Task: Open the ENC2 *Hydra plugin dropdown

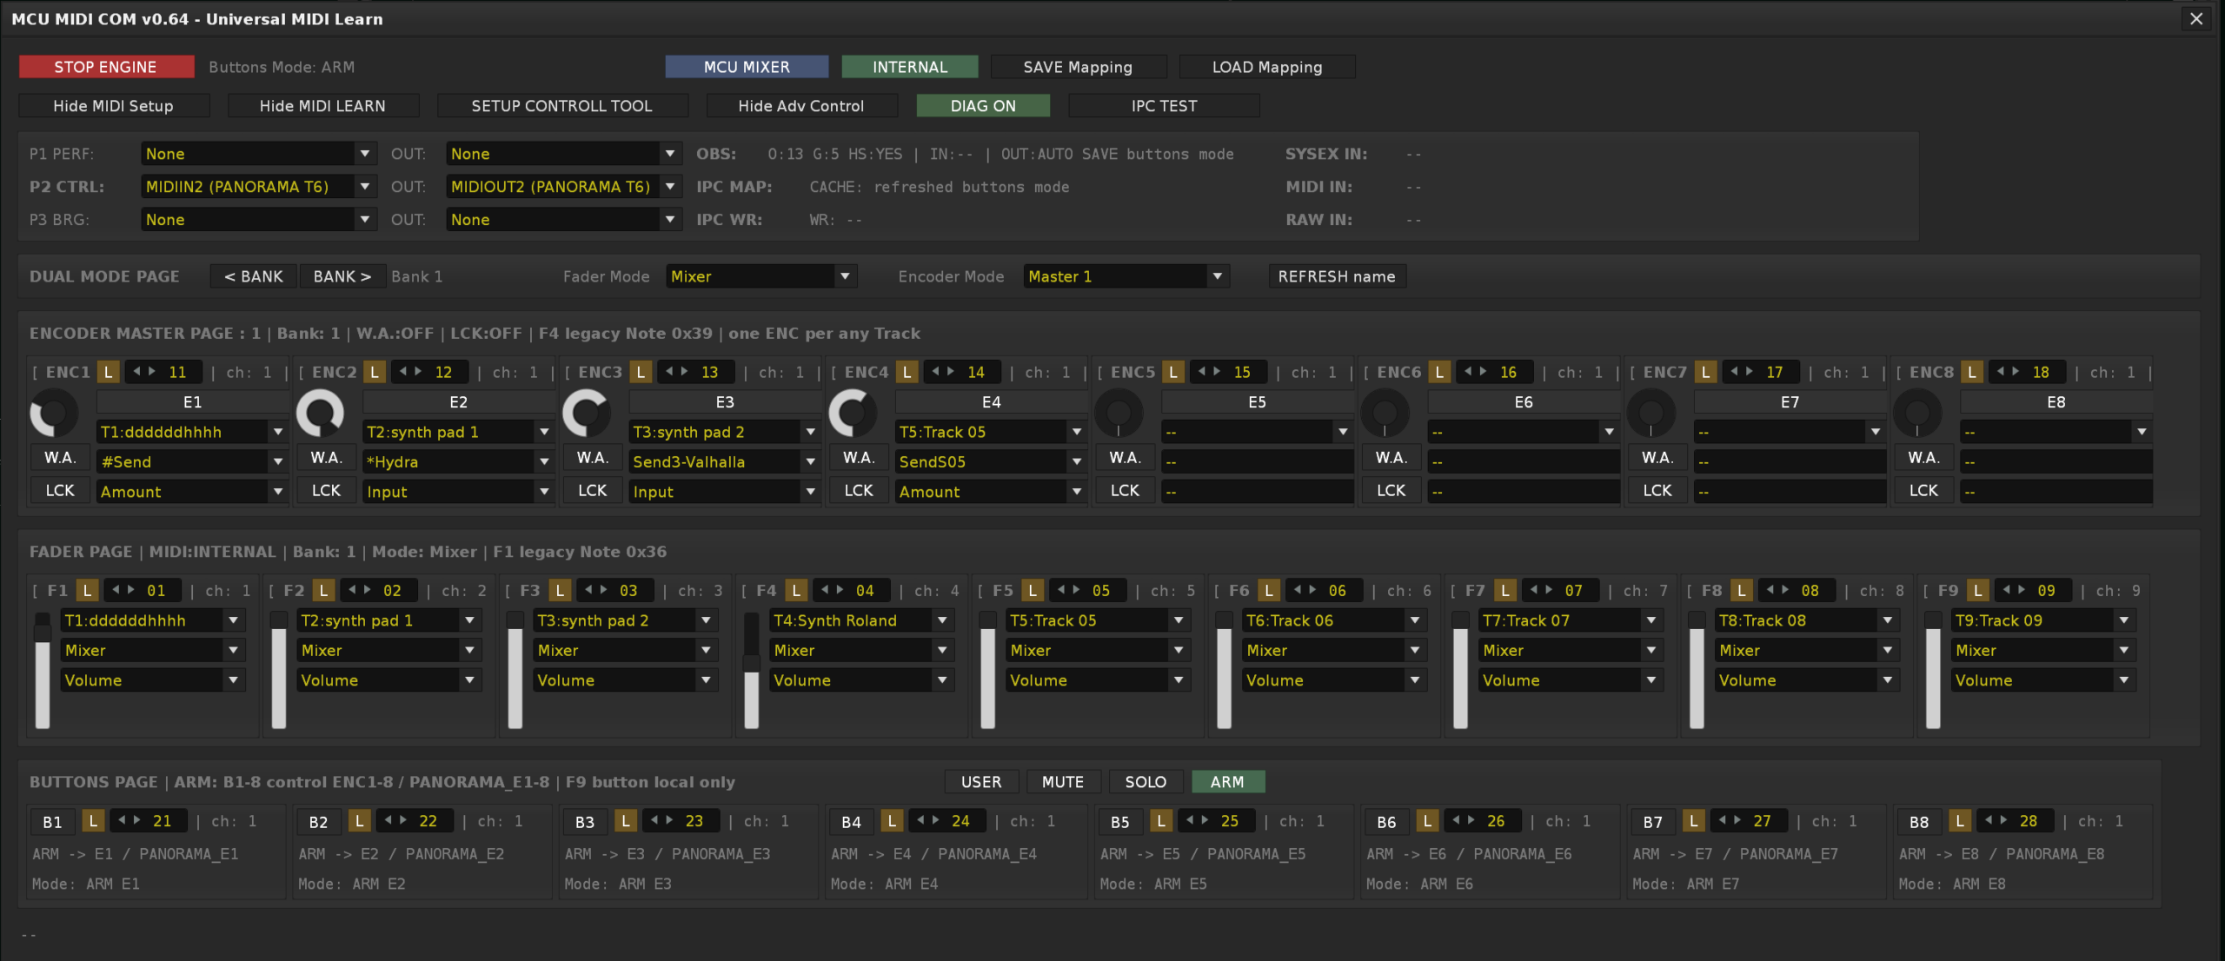Action: point(458,461)
